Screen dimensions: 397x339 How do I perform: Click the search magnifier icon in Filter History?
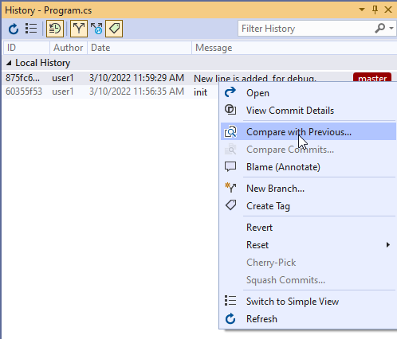380,28
